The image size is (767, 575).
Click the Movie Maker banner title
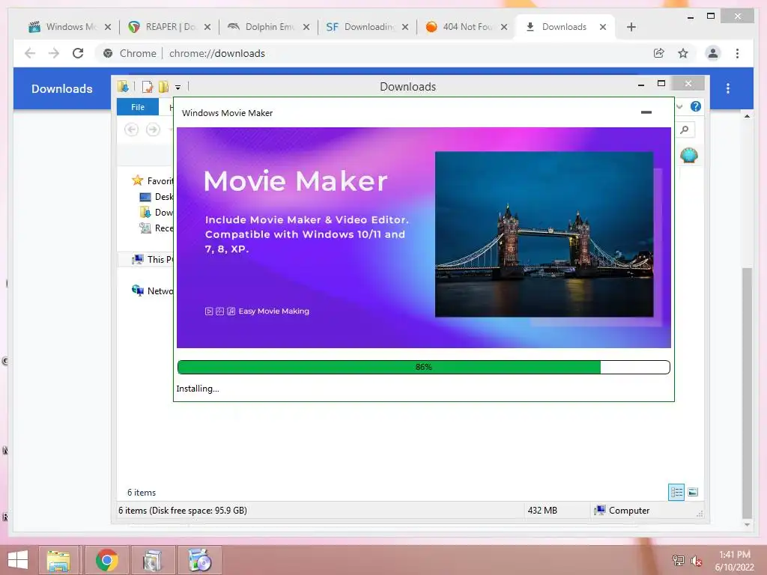[295, 181]
